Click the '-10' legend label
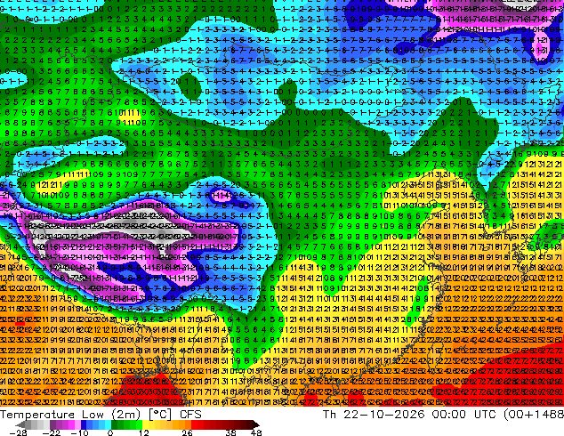The image size is (564, 436). 79,432
